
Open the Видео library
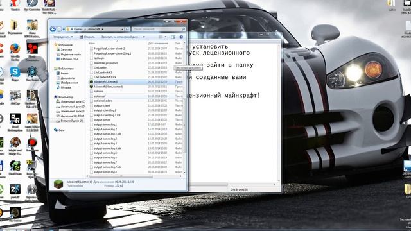(x=62, y=73)
